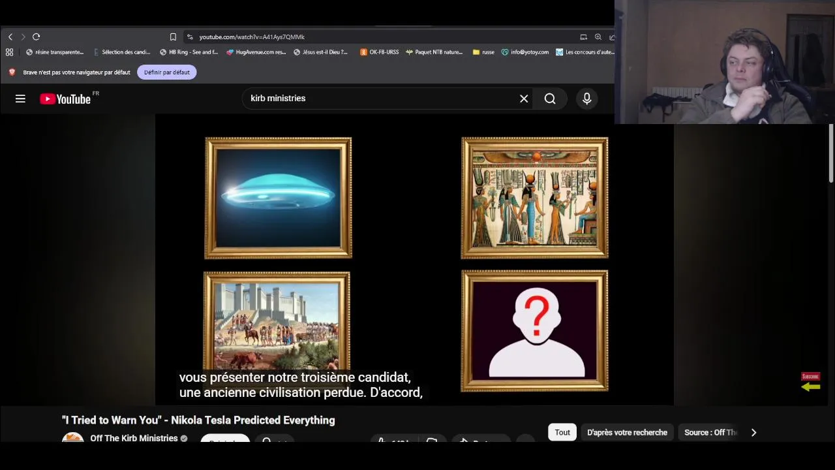Click the browser forward arrow
Viewport: 835px width, 470px height.
coord(23,37)
